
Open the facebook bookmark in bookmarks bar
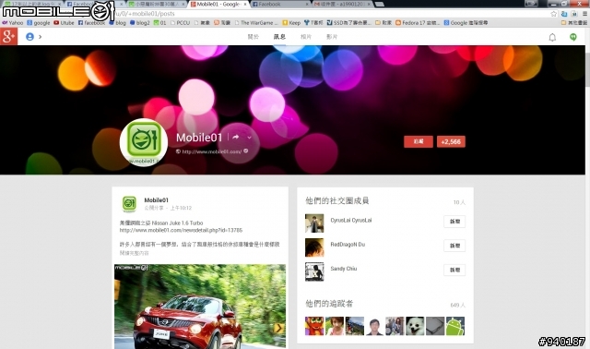coord(91,22)
